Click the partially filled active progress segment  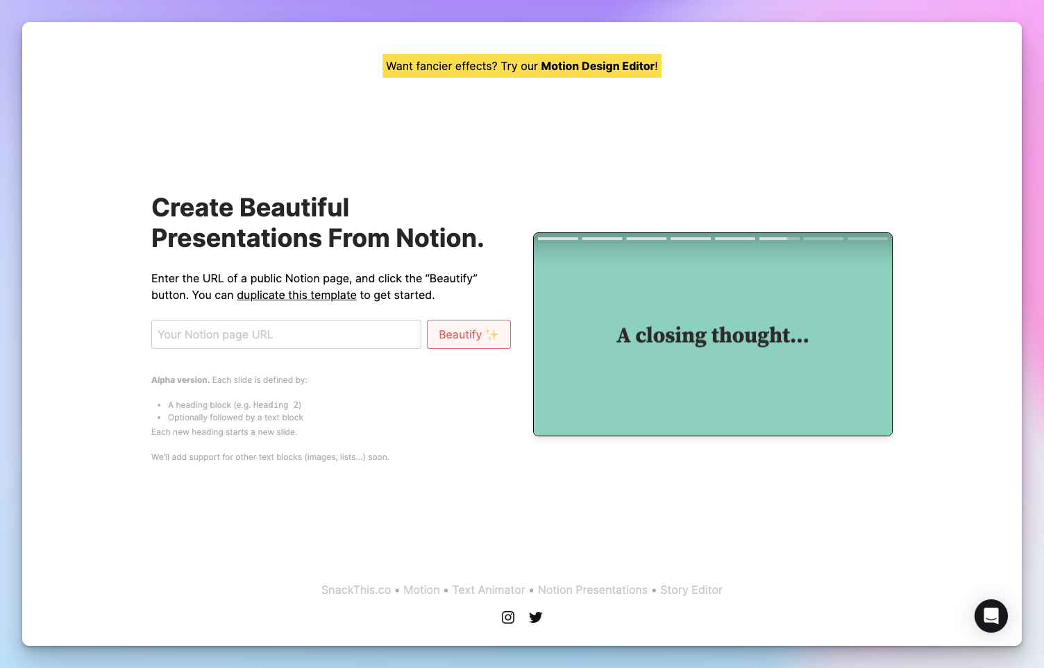pyautogui.click(x=778, y=238)
